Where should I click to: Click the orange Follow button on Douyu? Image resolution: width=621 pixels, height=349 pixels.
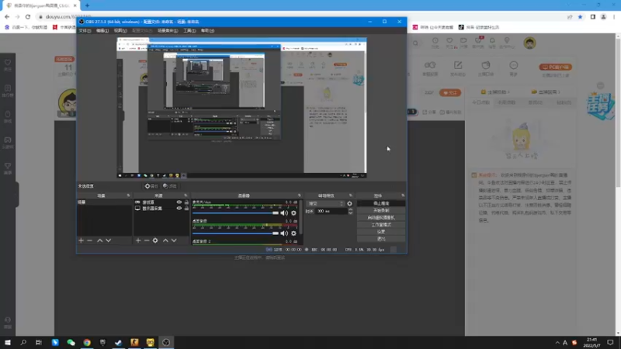[450, 92]
